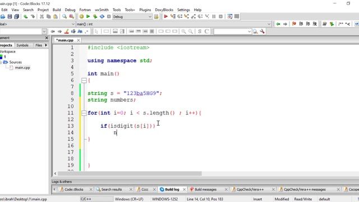
Task: Collapse the main function fold at line 6
Action: 84,80
